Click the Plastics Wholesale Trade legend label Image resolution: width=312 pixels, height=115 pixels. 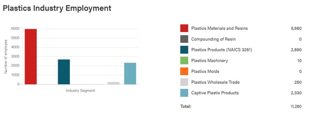[215, 82]
